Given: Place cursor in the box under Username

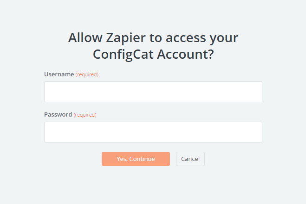Looking at the screenshot, I should (x=153, y=92).
